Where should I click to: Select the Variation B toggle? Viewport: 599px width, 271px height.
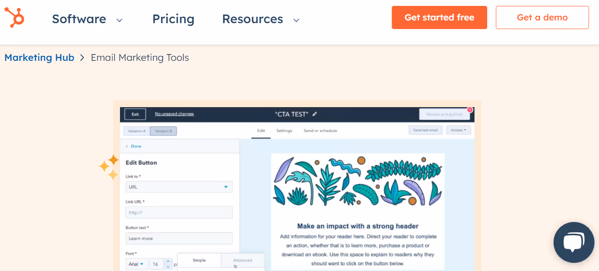(x=163, y=131)
